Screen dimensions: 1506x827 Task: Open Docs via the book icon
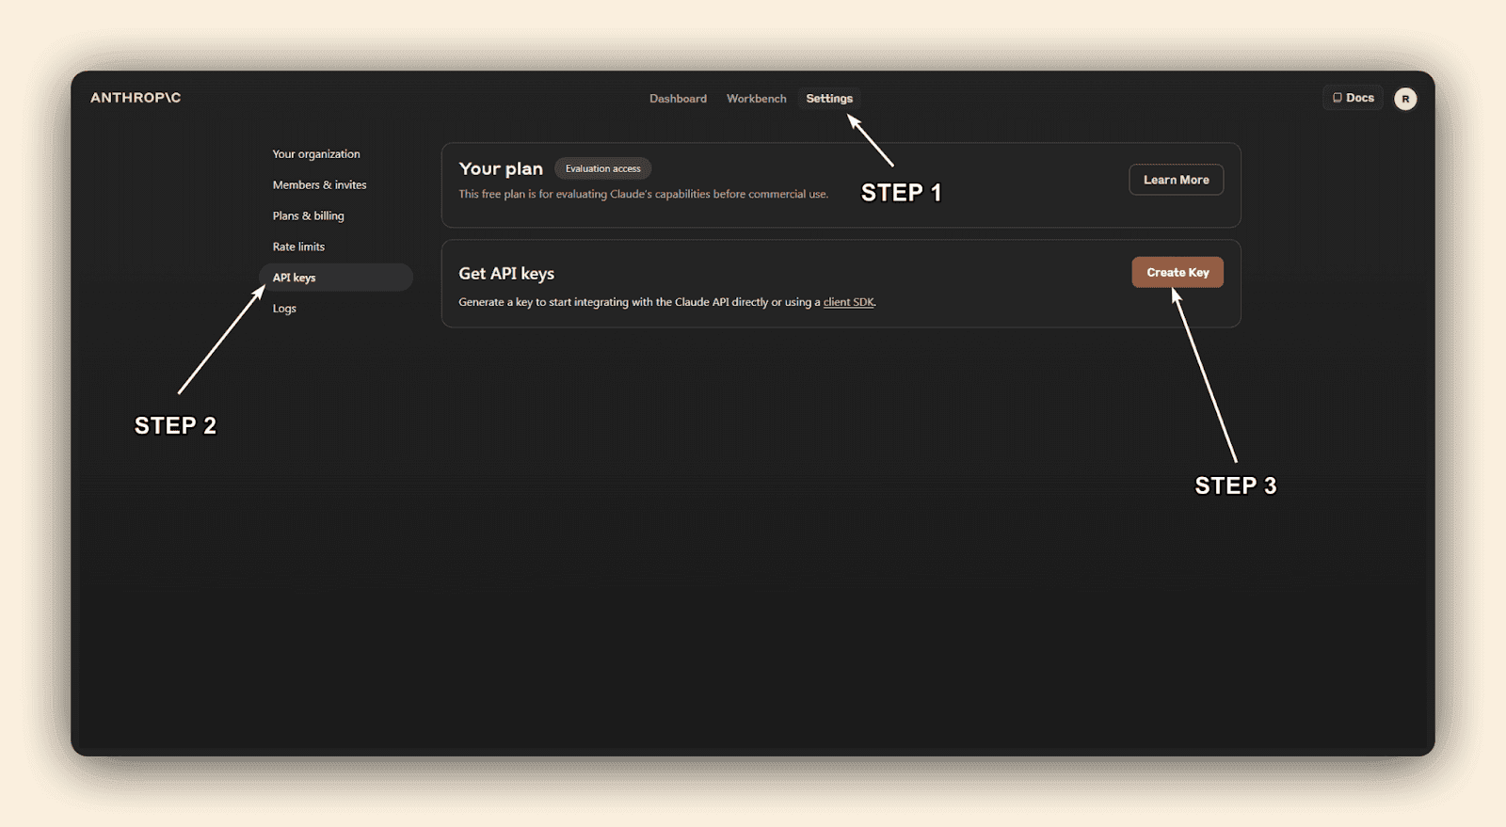pyautogui.click(x=1338, y=98)
